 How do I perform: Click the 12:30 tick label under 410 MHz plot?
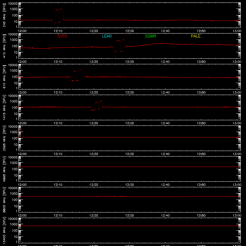pyautogui.click(x=129, y=62)
